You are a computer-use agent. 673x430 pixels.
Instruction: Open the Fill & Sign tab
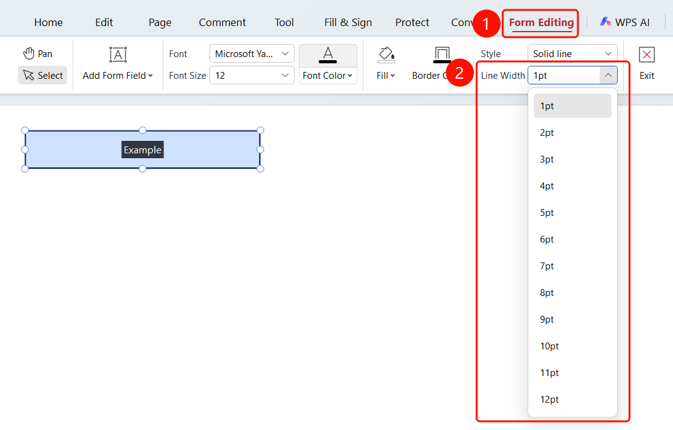(x=348, y=22)
